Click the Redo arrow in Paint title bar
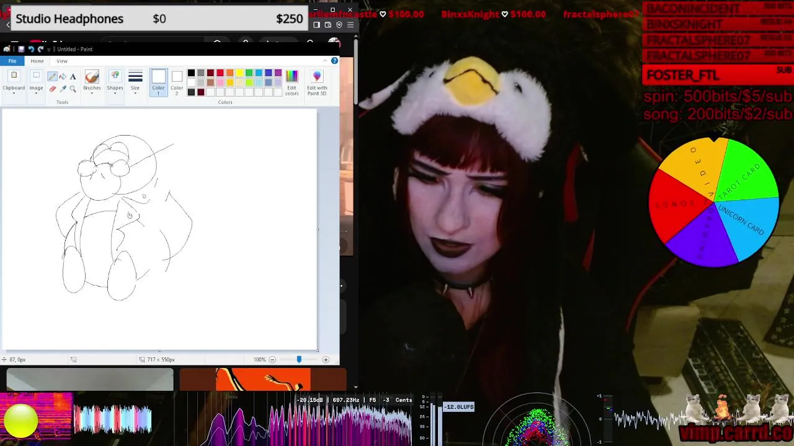This screenshot has height=446, width=794. [x=40, y=49]
